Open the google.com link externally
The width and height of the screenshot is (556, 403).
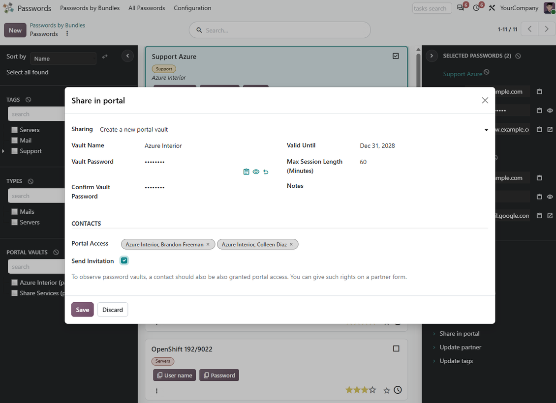[550, 215]
